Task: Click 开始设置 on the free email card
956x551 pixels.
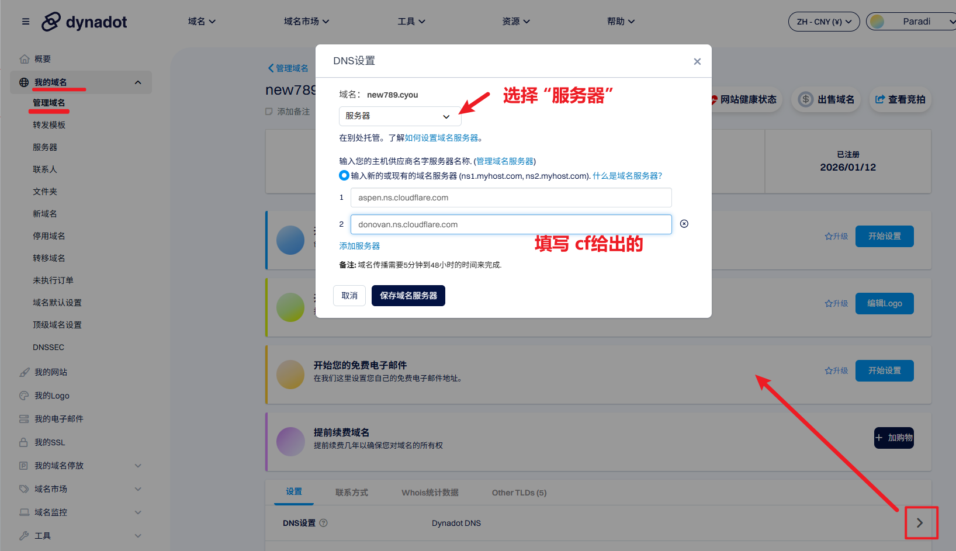Action: pos(885,370)
